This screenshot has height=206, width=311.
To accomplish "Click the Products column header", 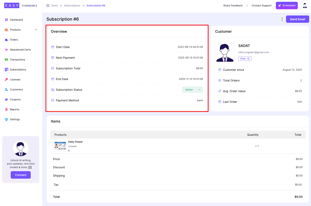I will pos(60,135).
